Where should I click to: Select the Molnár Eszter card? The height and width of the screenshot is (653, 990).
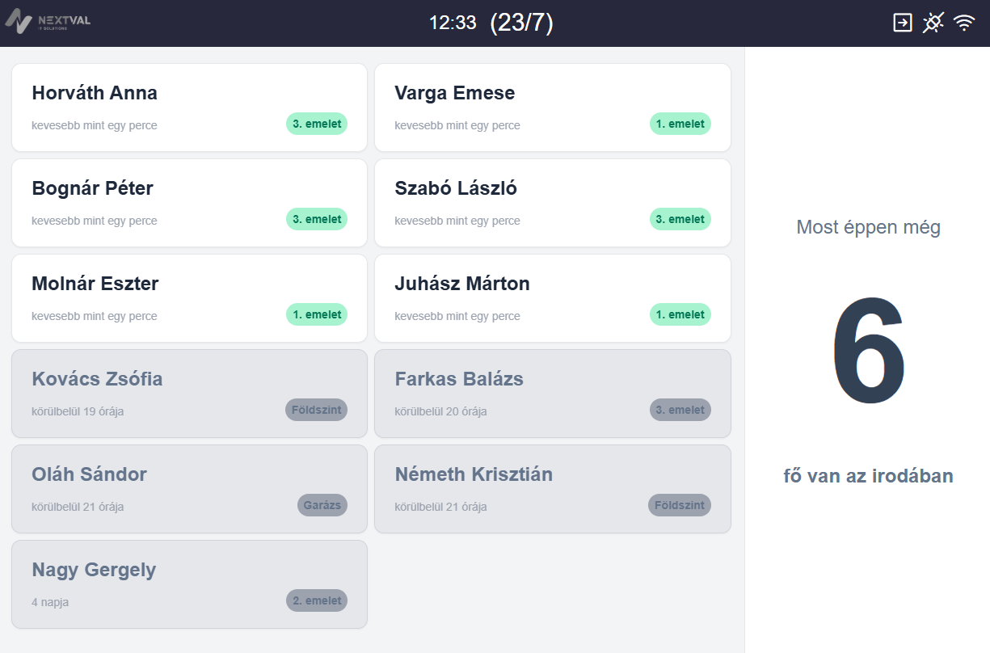(189, 298)
